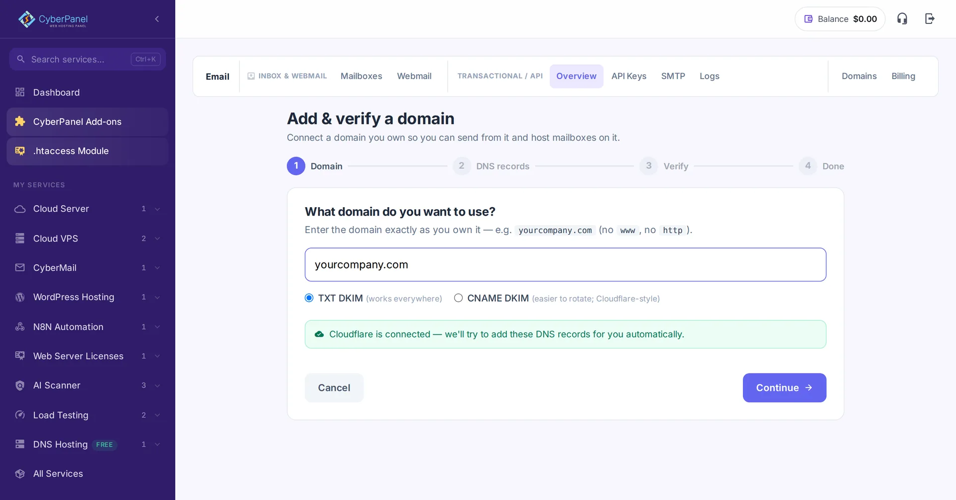Open CyberPanel Add-ons in the sidebar
The width and height of the screenshot is (956, 500).
pyautogui.click(x=88, y=122)
